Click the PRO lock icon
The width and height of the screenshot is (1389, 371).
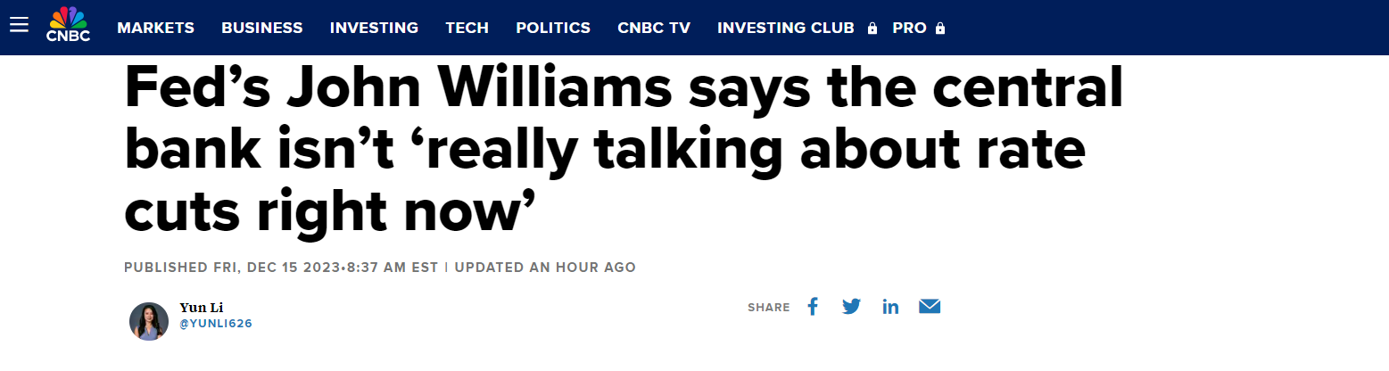coord(940,29)
